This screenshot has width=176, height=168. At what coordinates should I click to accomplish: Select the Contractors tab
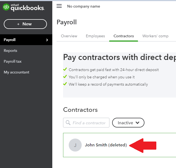pyautogui.click(x=123, y=36)
